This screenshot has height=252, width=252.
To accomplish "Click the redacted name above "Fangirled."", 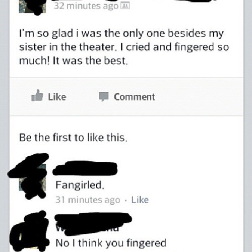I will 85,168.
